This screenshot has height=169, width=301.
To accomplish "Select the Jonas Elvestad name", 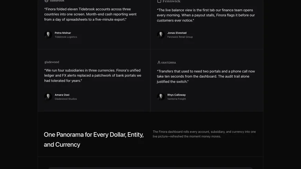I will point(177,33).
